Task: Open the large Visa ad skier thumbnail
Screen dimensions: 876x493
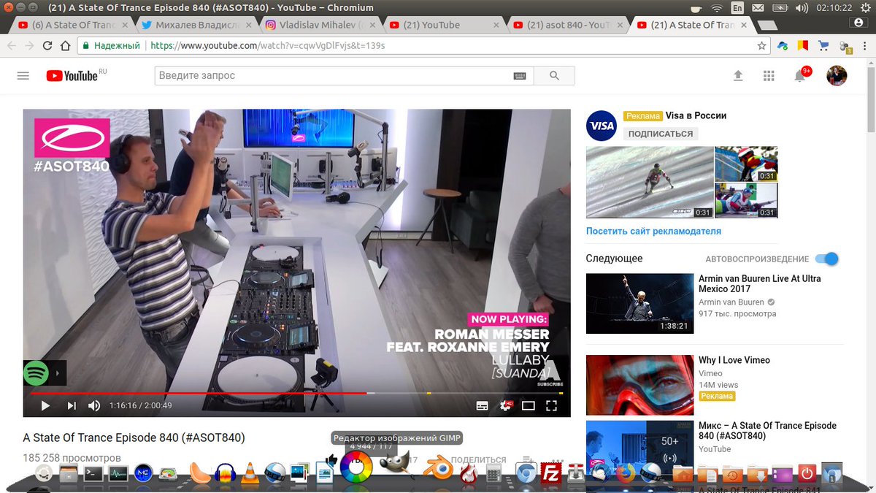Action: click(x=650, y=182)
